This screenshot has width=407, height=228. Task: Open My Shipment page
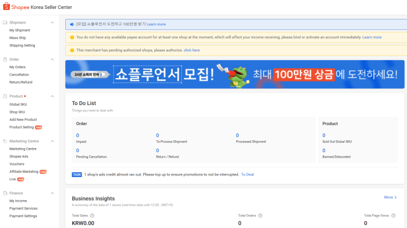tap(19, 30)
